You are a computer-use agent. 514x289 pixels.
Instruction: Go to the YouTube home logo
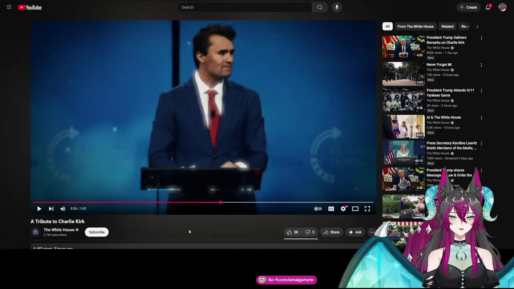pos(30,7)
